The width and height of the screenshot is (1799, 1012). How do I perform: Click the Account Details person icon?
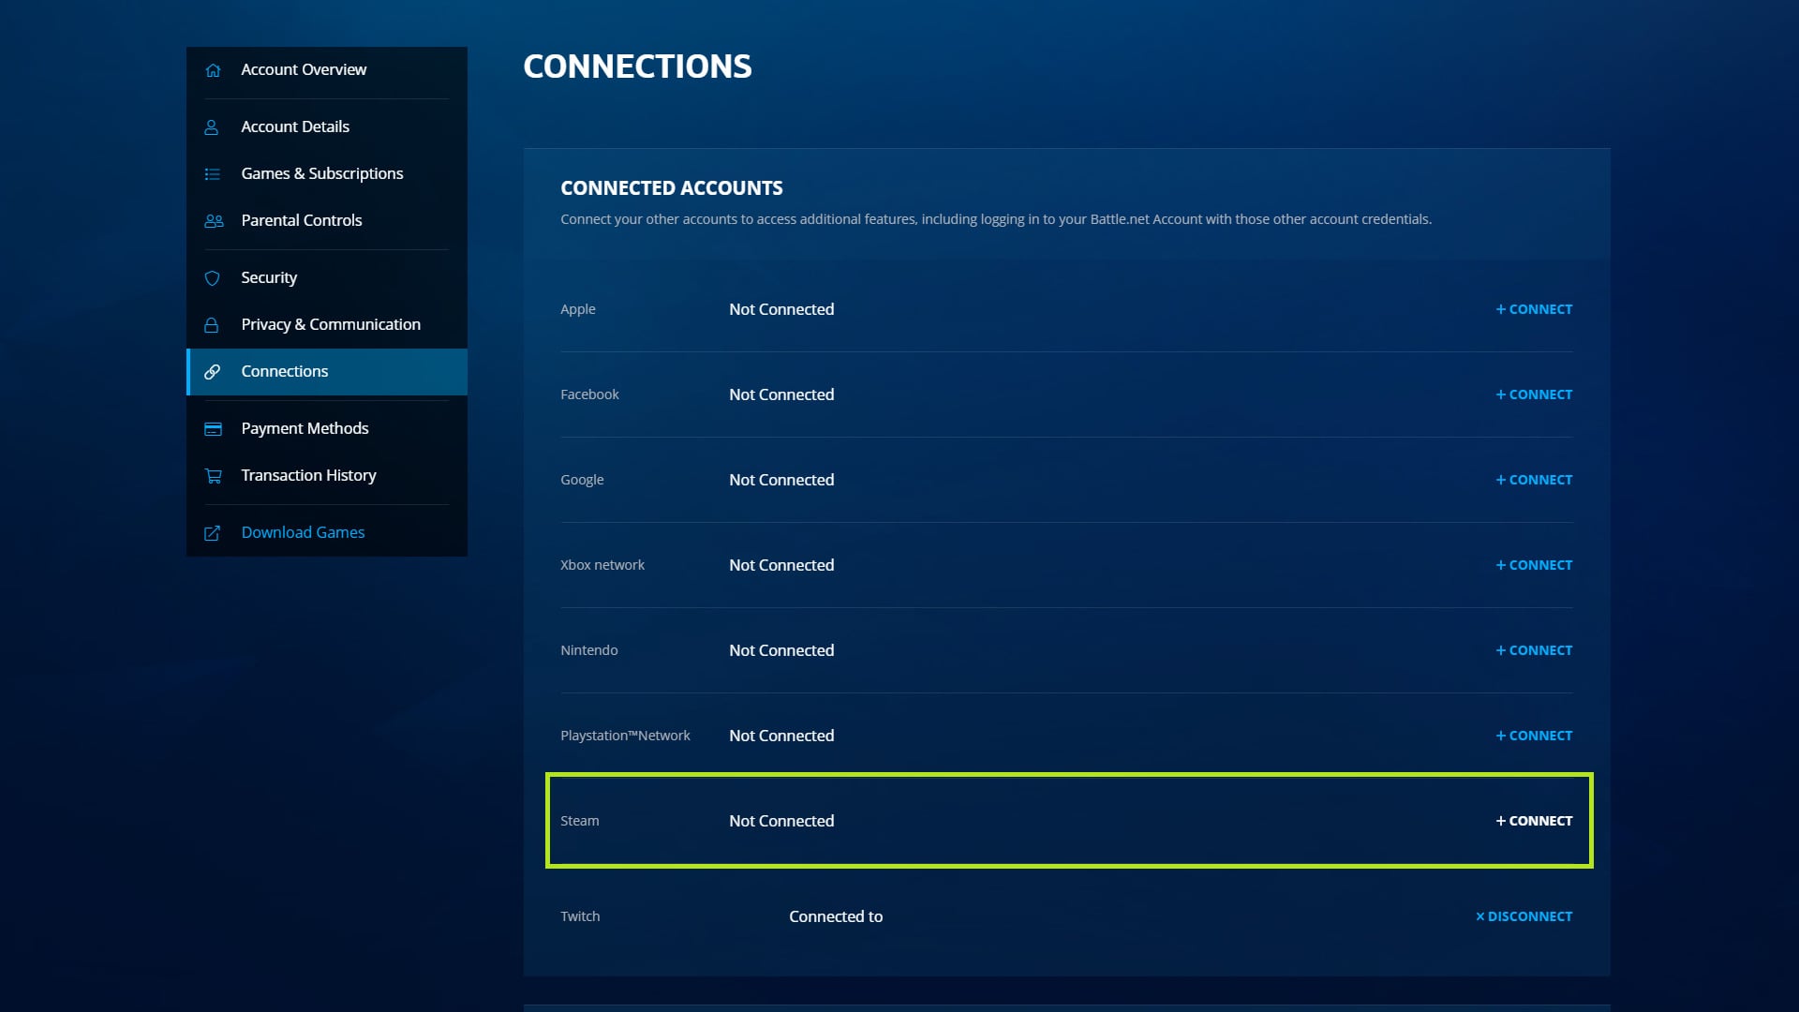pos(213,126)
